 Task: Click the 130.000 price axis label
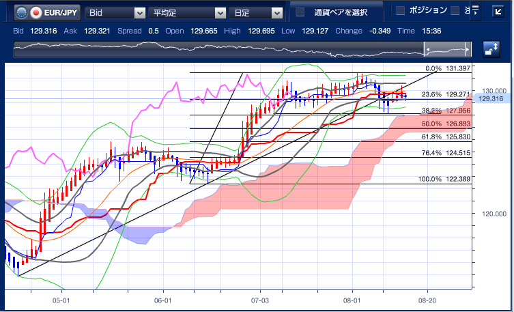coord(494,91)
